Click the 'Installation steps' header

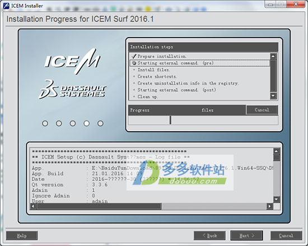[203, 47]
